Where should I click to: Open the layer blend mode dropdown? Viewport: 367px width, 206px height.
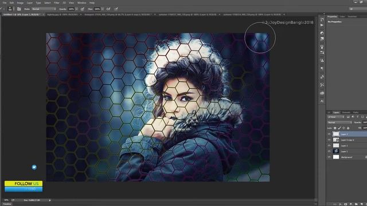[x=339, y=122]
